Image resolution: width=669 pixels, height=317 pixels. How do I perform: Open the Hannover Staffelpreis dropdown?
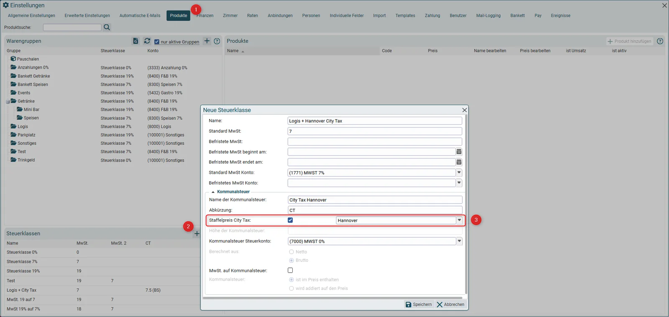[460, 220]
